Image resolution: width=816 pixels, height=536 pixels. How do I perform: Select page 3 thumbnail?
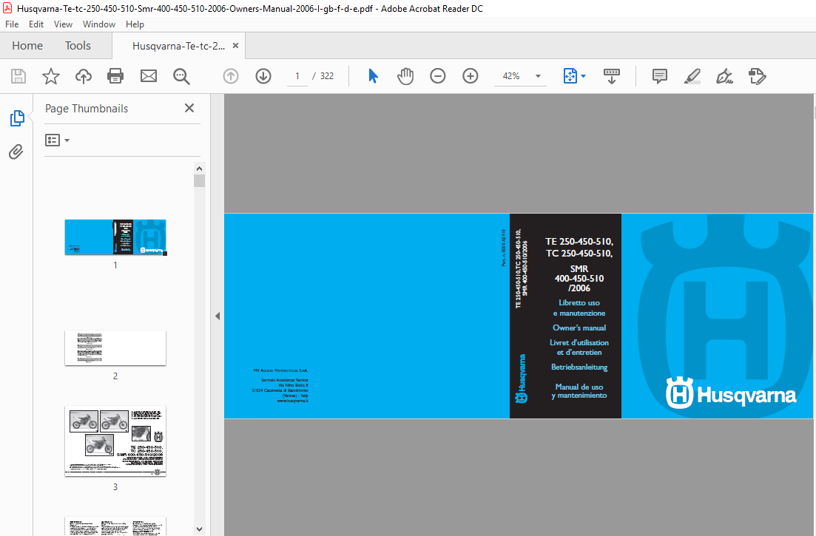(115, 441)
